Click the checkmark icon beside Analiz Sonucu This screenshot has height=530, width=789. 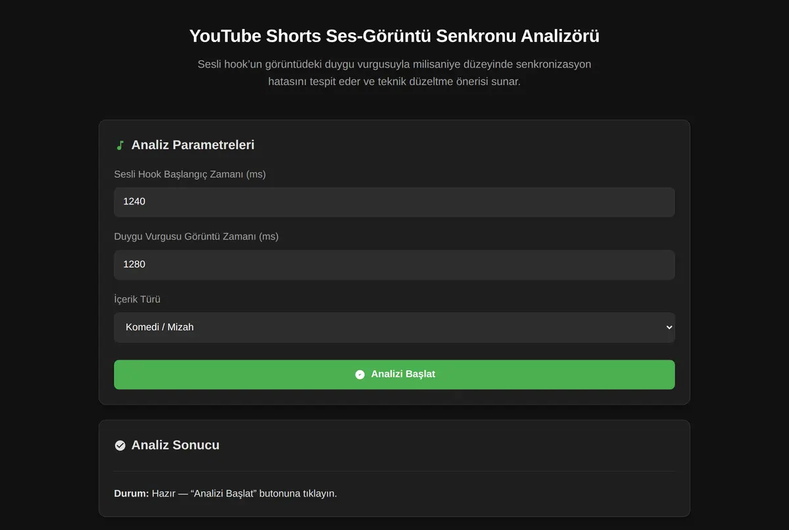(x=120, y=445)
